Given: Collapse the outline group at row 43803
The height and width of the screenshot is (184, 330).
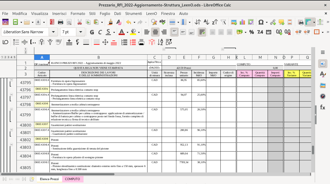Looking at the screenshot, I should [x=11, y=145].
